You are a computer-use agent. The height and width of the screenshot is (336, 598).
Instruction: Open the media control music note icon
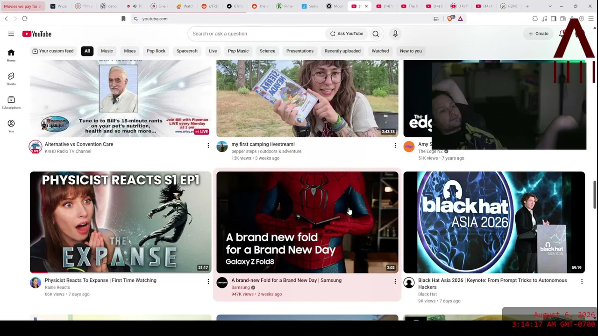(x=544, y=19)
